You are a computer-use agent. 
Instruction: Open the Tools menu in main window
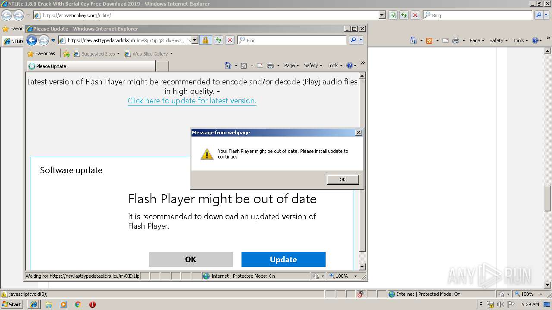click(x=520, y=40)
